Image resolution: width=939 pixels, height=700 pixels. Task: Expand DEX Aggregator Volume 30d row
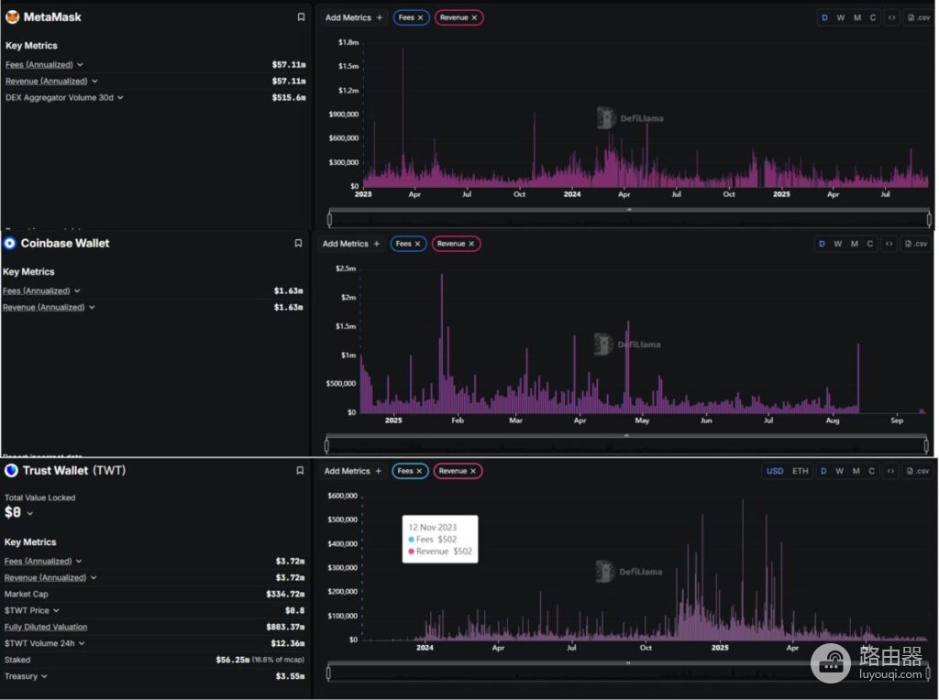tap(64, 97)
